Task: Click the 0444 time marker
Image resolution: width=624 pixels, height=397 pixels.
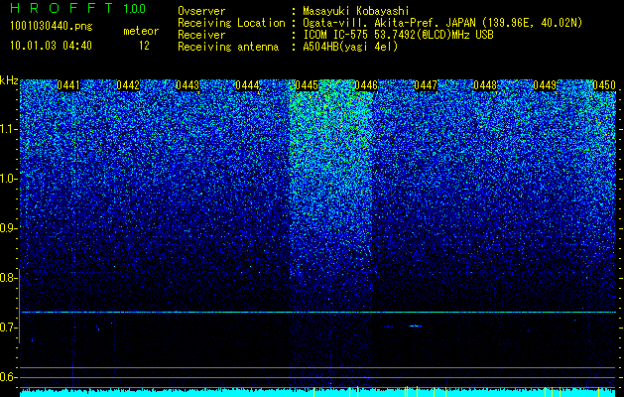Action: (247, 85)
